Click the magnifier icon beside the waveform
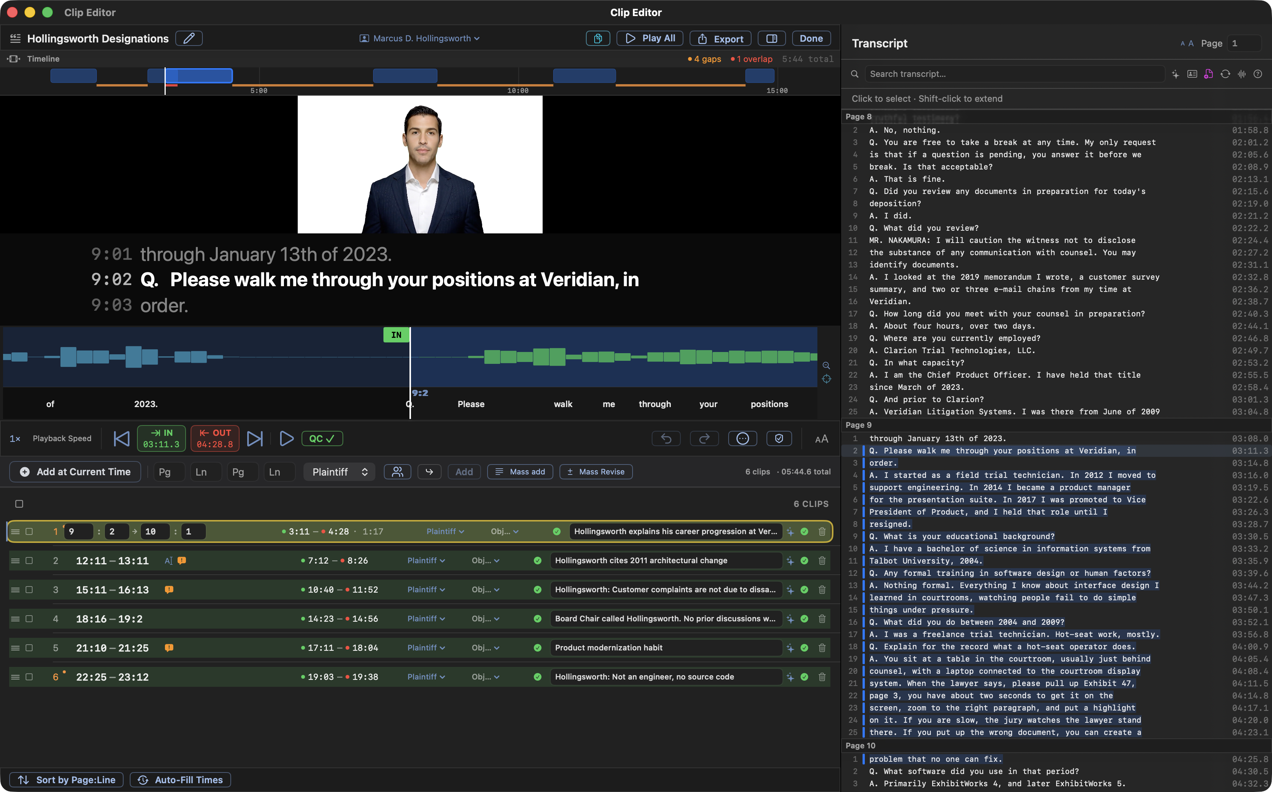Viewport: 1272px width, 792px height. pos(826,365)
